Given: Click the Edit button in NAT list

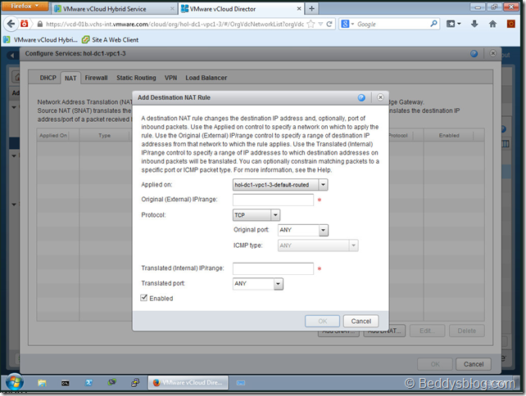Looking at the screenshot, I should click(427, 331).
